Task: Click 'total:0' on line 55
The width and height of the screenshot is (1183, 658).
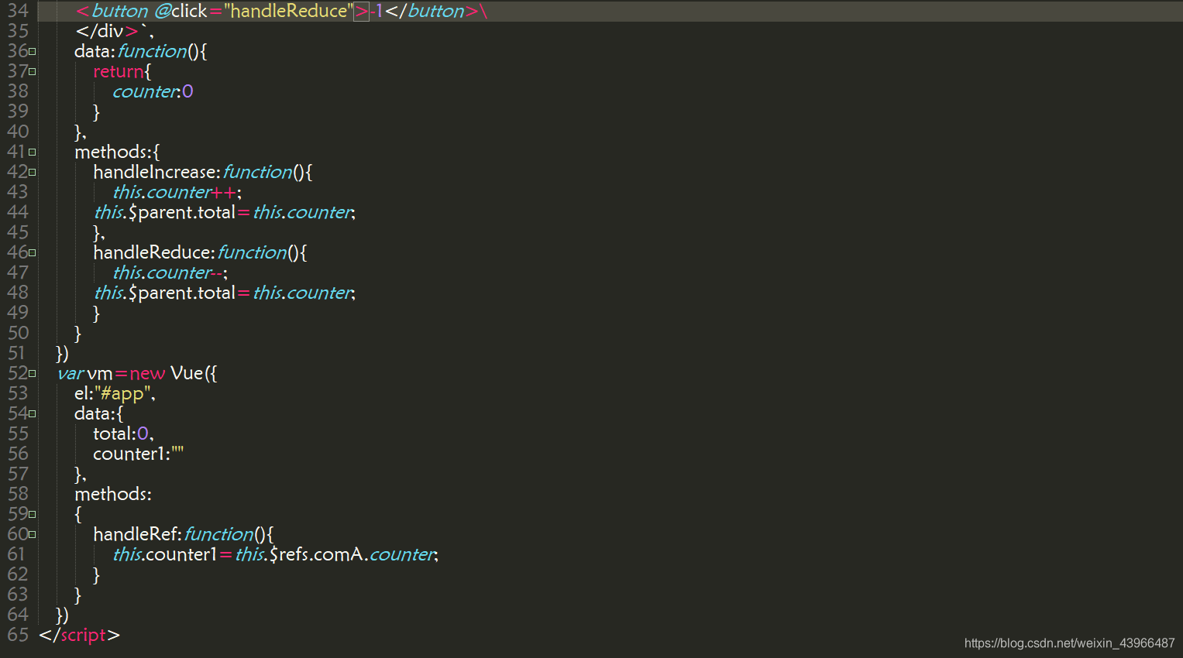Action: [x=121, y=434]
